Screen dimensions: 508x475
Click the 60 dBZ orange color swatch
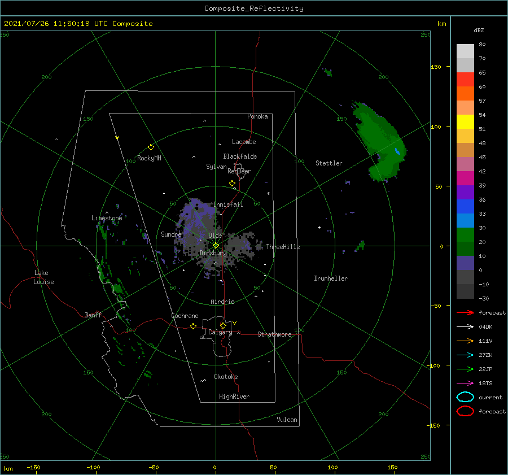(x=465, y=94)
